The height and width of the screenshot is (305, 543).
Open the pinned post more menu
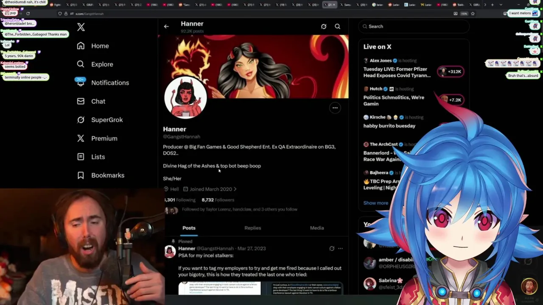point(340,249)
